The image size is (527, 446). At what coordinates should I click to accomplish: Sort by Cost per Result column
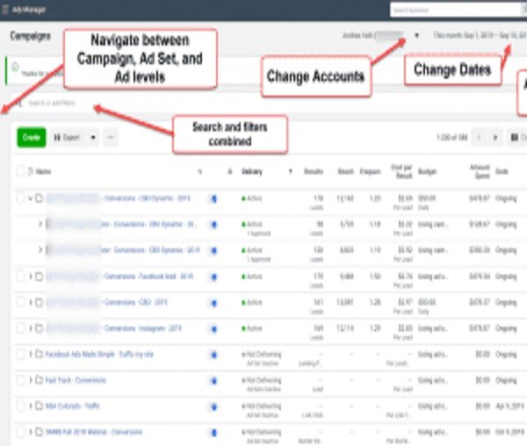coord(401,171)
